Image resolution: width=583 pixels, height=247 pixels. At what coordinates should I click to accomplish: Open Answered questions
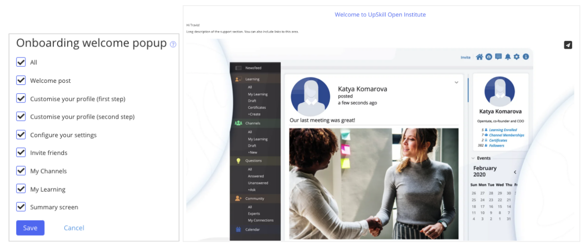point(256,176)
